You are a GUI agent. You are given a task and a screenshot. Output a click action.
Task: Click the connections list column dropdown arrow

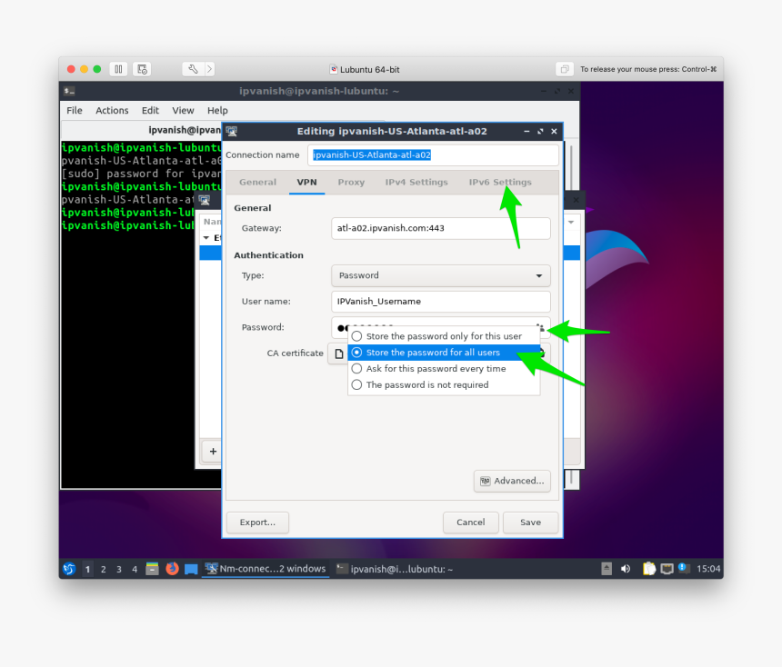click(x=571, y=222)
